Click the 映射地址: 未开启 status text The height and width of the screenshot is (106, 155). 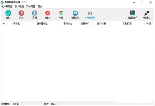(x=10, y=104)
